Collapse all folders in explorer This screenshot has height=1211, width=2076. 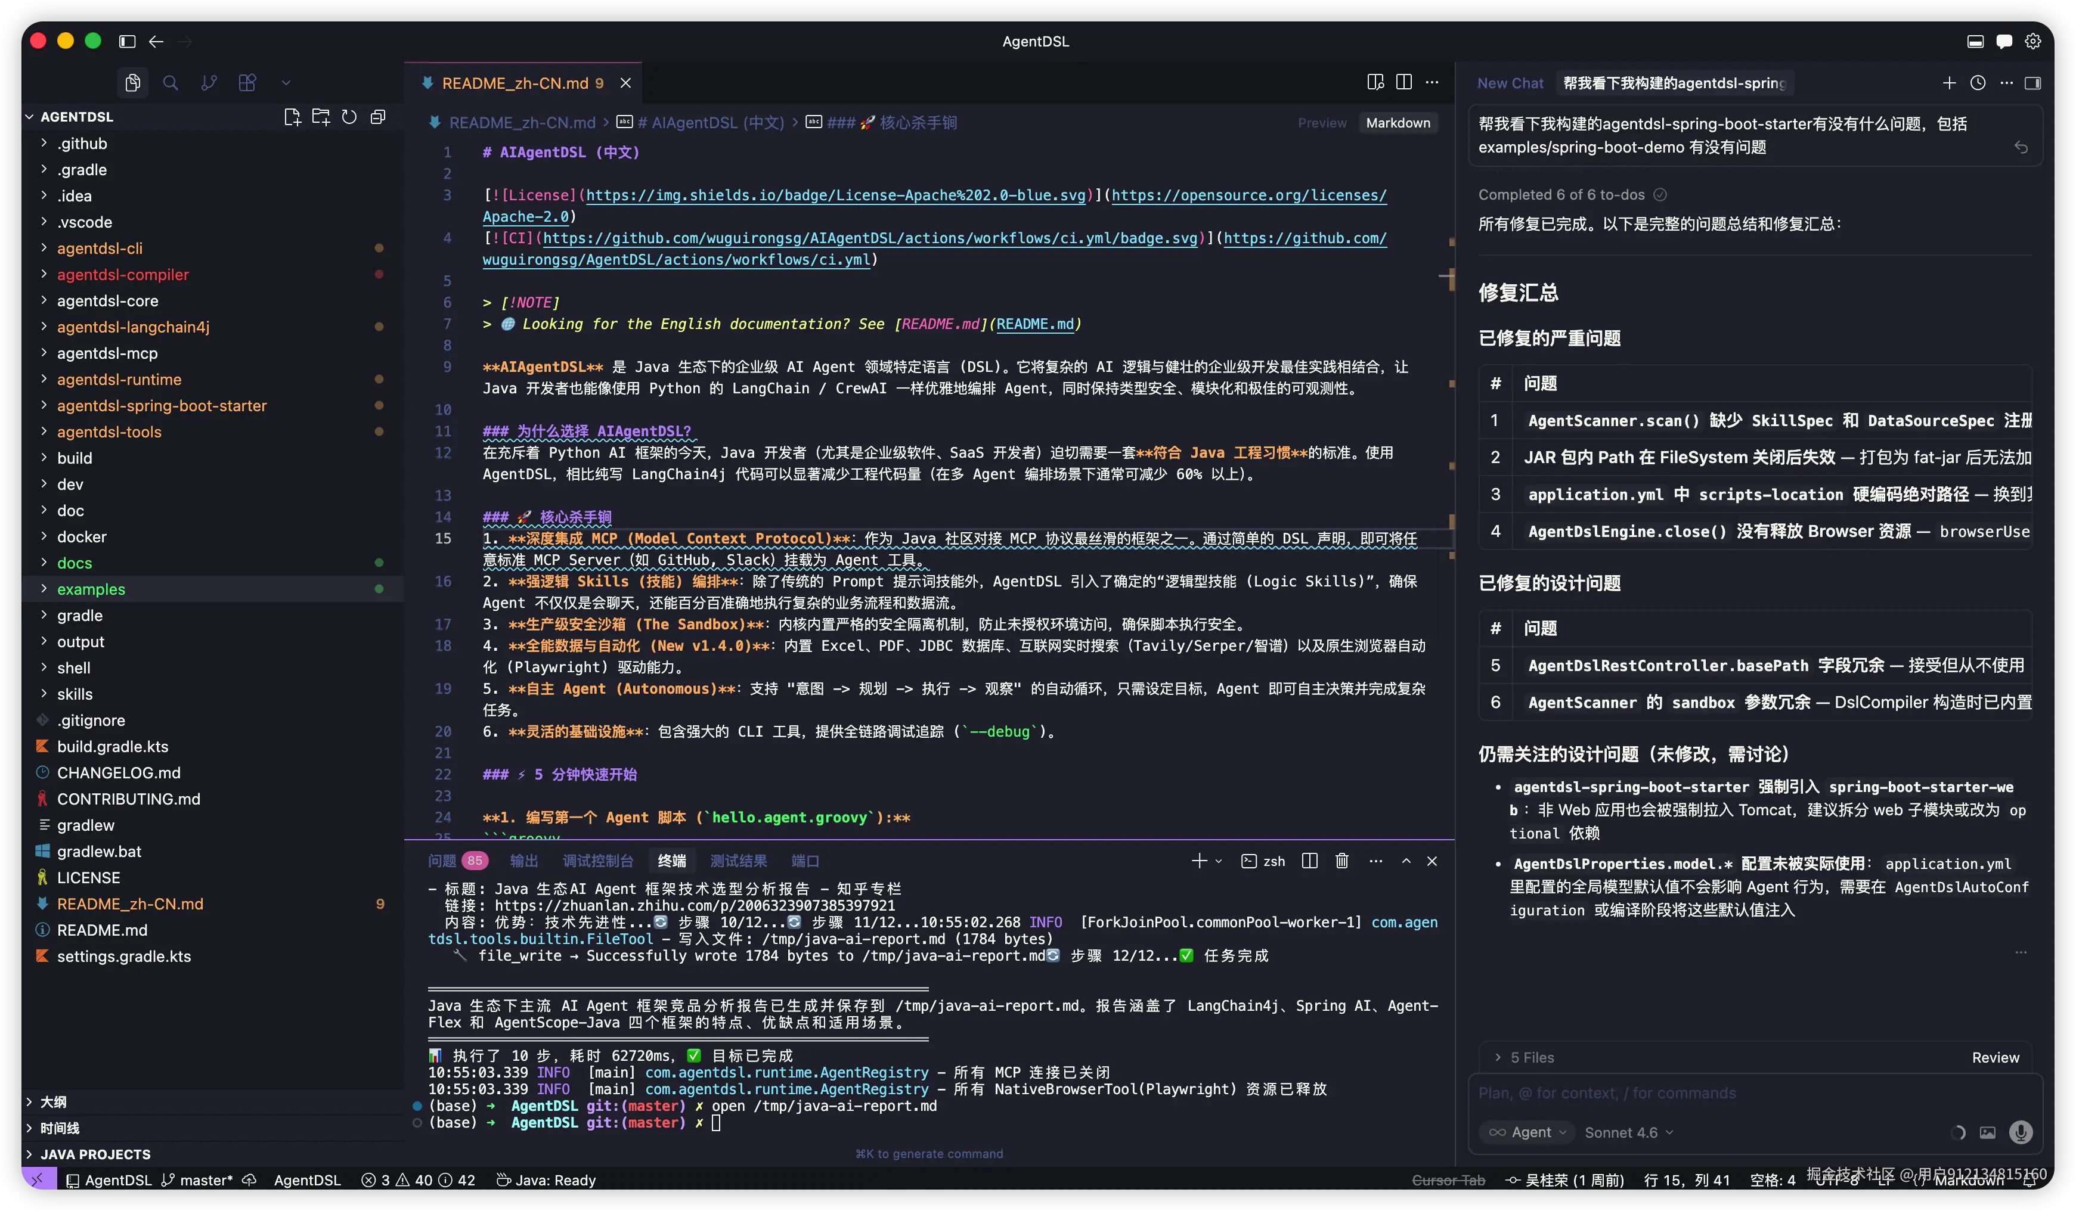[x=378, y=117]
